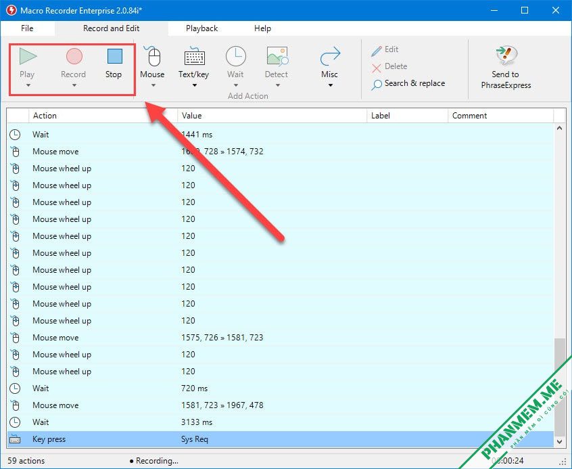572x469 pixels.
Task: Click the Value column header
Action: [x=272, y=116]
